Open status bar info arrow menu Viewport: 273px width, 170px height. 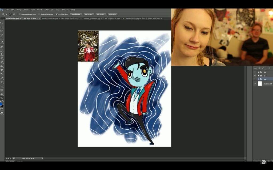42,158
